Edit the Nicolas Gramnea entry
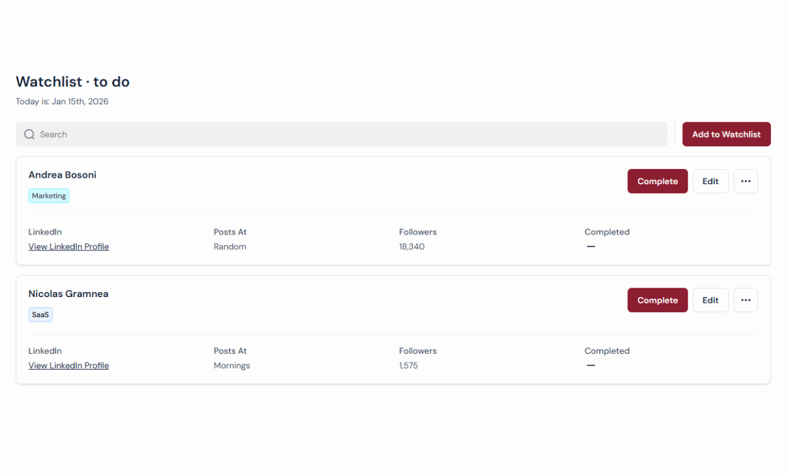 click(710, 300)
